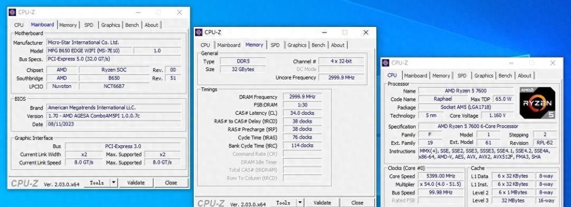Click model field MPG B650 EDGE WIFI
The image size is (571, 207).
coord(90,51)
